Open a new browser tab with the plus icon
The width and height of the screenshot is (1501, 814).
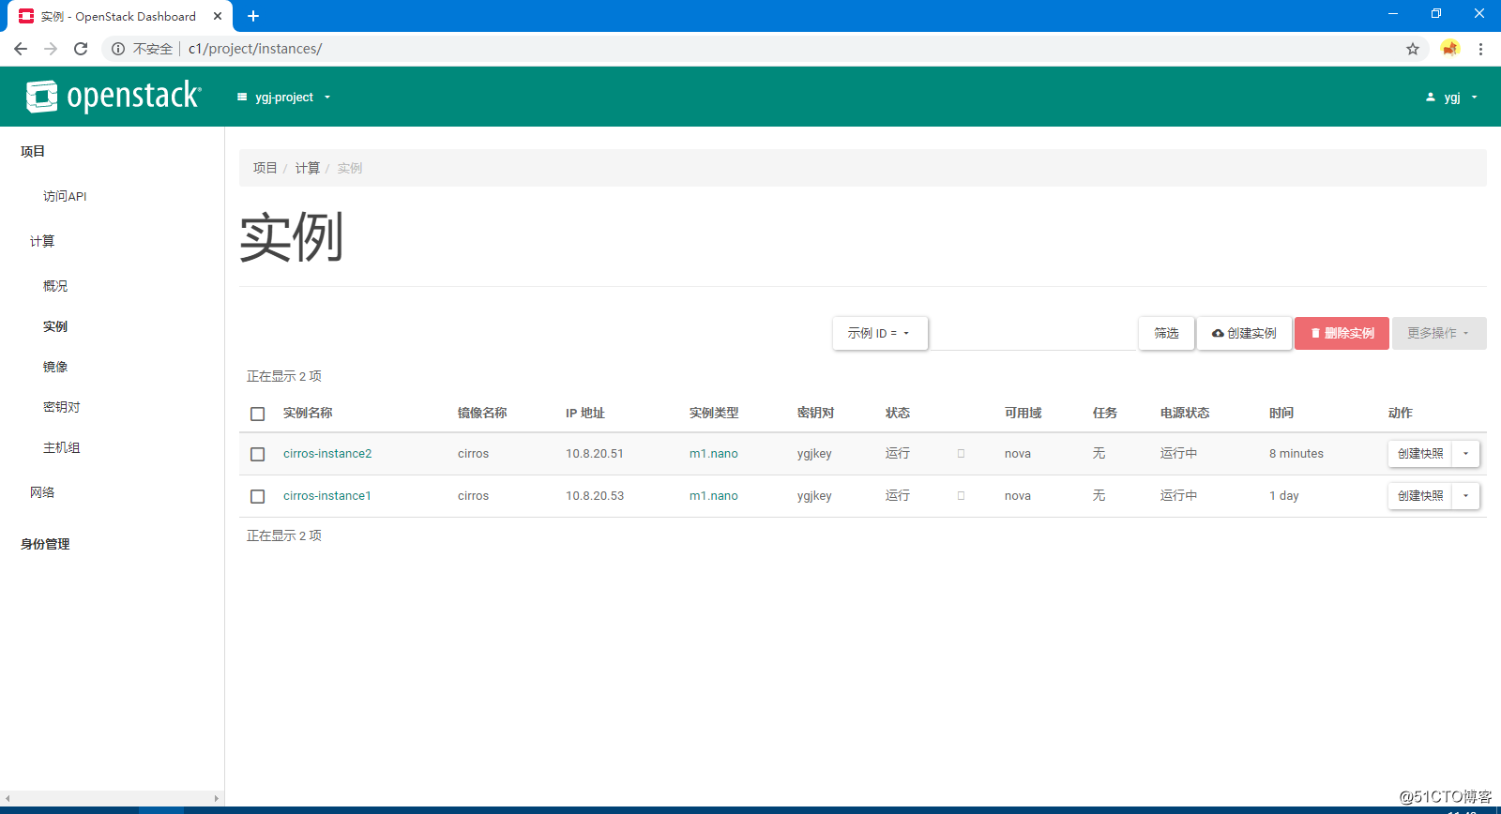(x=253, y=16)
